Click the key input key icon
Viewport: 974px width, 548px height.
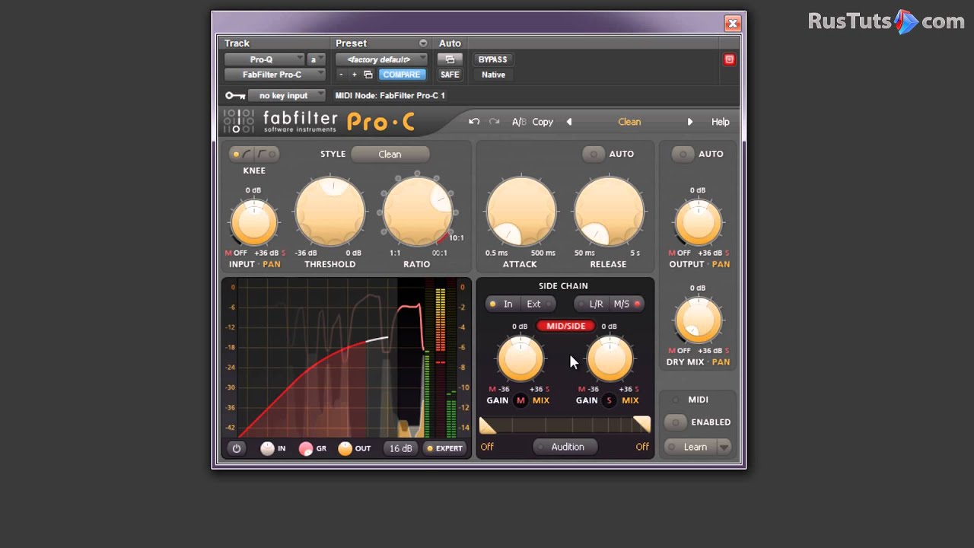coord(234,96)
